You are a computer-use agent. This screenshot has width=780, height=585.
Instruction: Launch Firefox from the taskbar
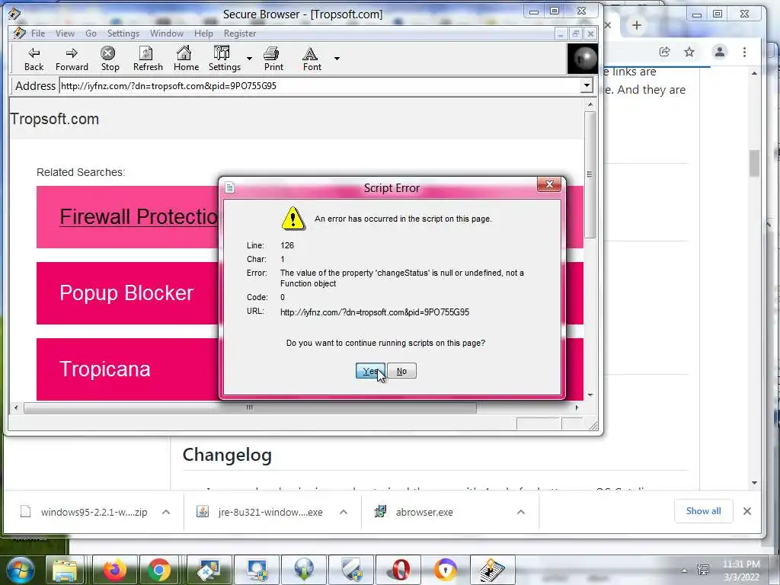(x=114, y=570)
